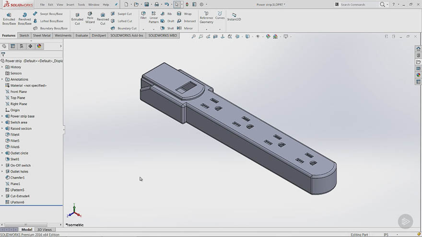The width and height of the screenshot is (422, 237).
Task: Open the File menu
Action: (x=42, y=5)
